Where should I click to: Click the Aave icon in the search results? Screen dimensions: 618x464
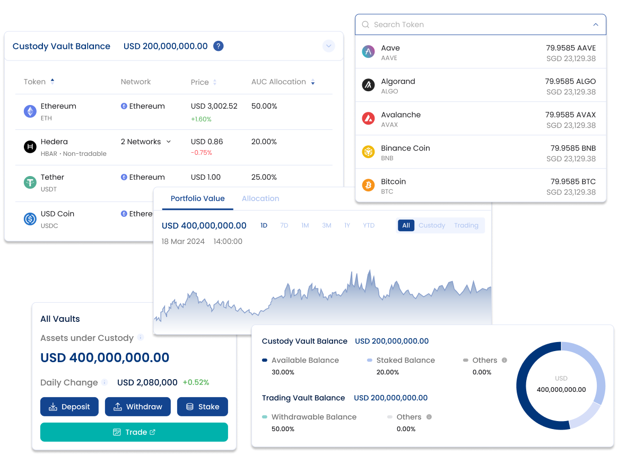click(x=368, y=51)
